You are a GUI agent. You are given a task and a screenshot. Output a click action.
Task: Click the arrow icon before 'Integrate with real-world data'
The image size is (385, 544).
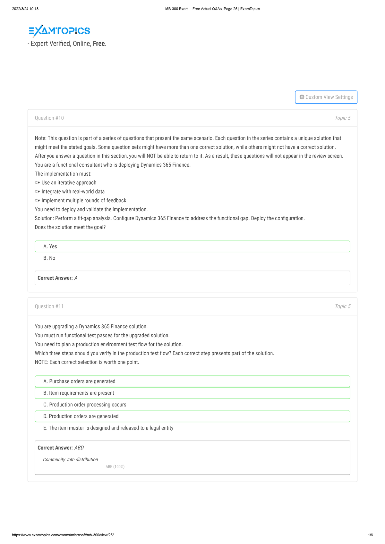coord(37,191)
